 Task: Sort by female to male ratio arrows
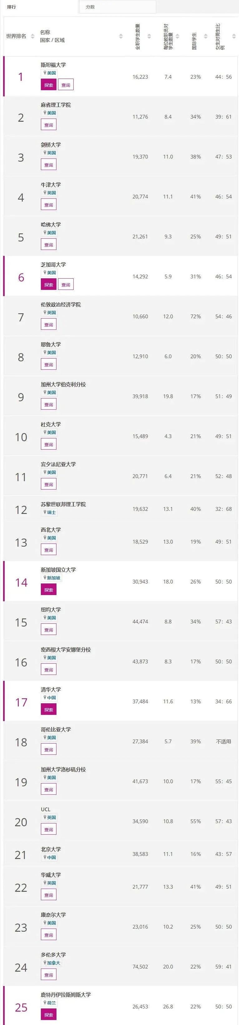[x=234, y=36]
